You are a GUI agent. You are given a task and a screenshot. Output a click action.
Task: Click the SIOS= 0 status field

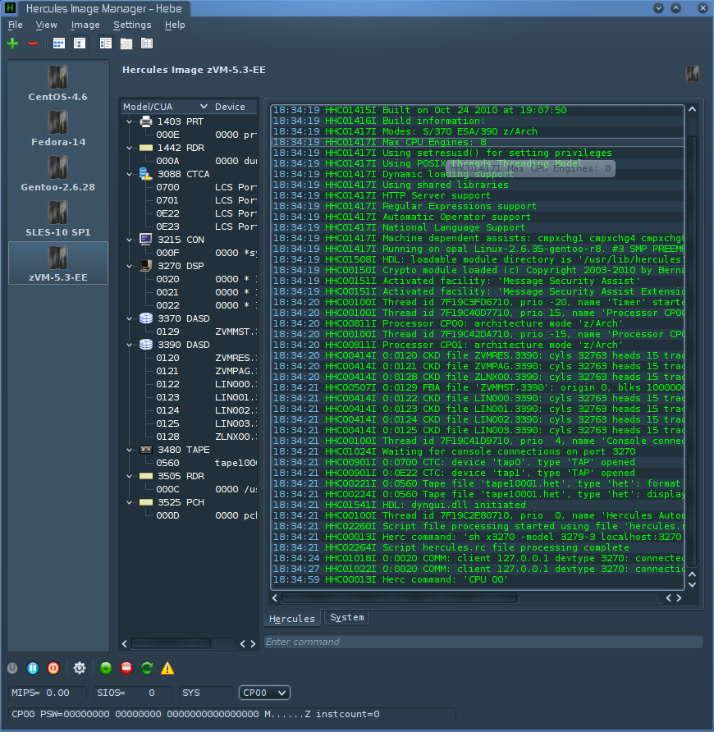click(x=133, y=693)
